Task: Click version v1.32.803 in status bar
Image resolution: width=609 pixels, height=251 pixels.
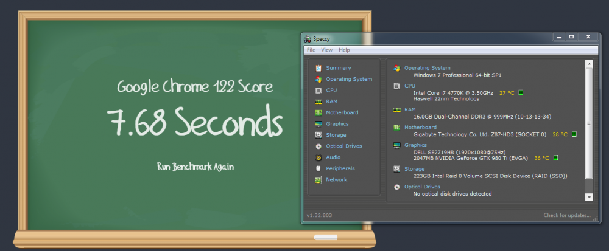Action: click(319, 215)
